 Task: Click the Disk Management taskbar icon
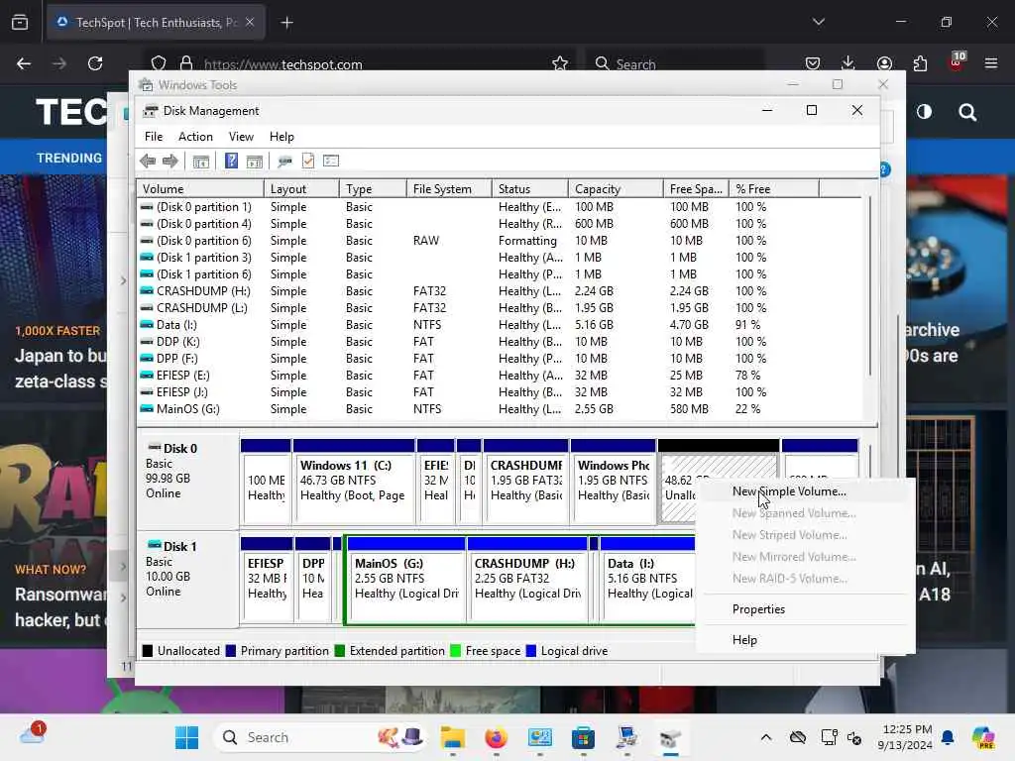(671, 737)
